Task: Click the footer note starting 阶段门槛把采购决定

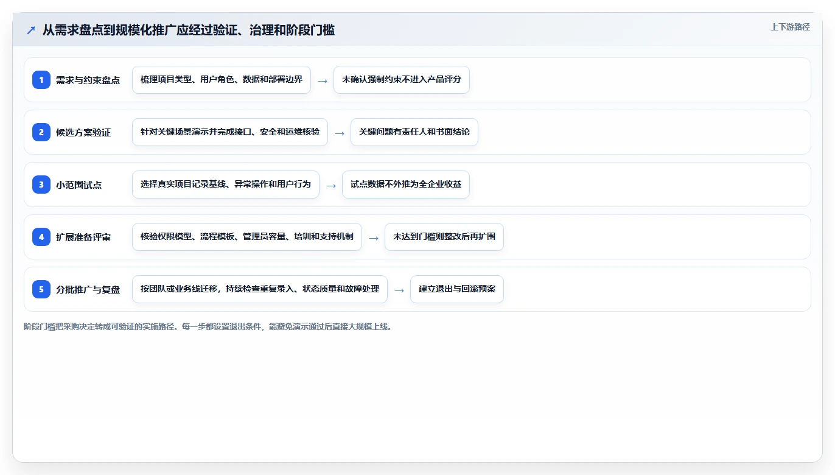Action: pos(208,326)
